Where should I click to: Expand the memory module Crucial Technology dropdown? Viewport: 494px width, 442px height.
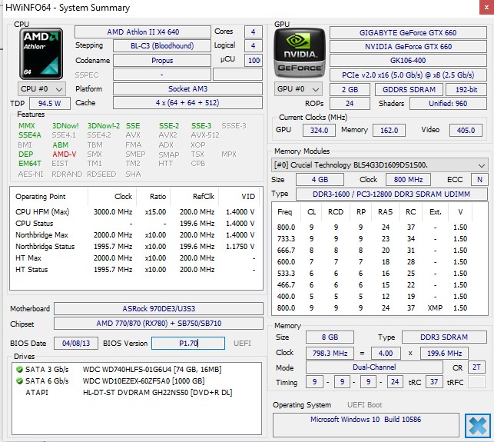(x=380, y=165)
